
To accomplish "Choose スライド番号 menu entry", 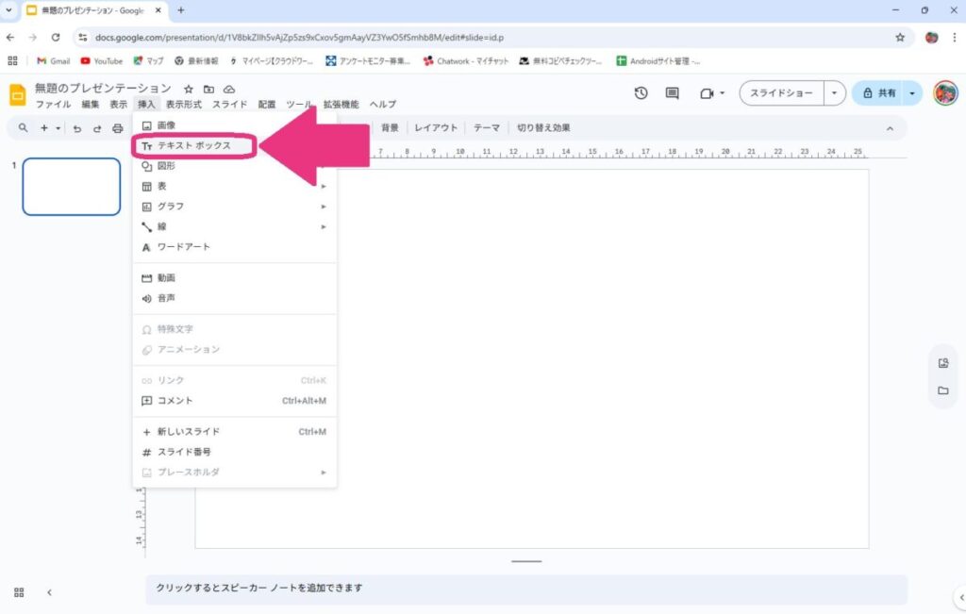I will click(x=234, y=452).
